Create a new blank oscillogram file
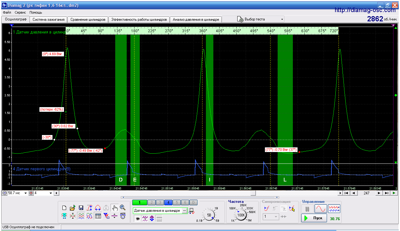 pos(64,208)
